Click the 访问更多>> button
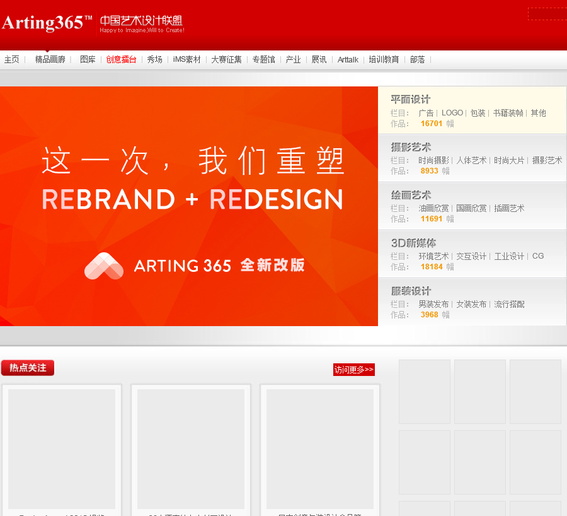Screen dimensions: 567x516 [x=353, y=370]
